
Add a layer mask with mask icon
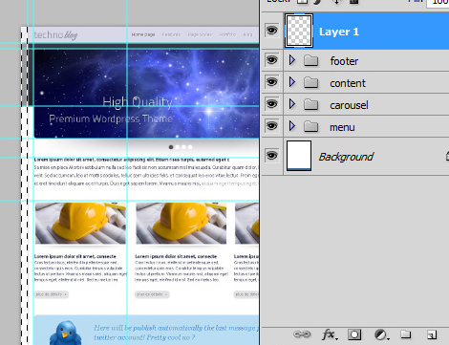click(x=354, y=334)
